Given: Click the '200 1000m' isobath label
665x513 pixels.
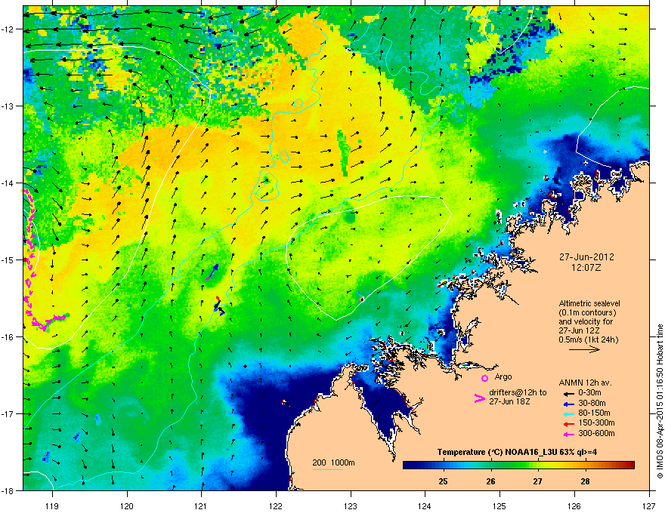Looking at the screenshot, I should (333, 462).
